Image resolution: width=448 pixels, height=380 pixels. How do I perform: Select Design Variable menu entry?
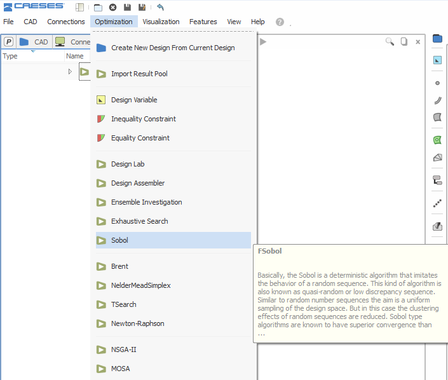tap(173, 100)
